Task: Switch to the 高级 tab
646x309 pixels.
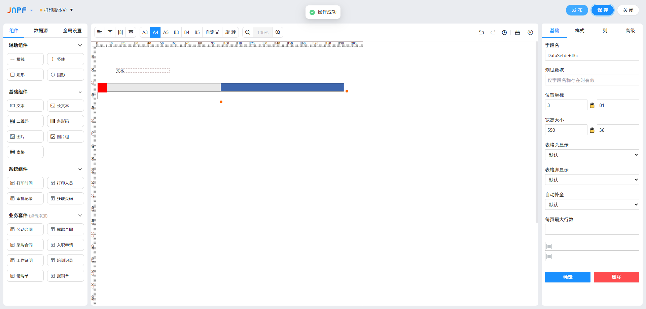Action: (x=630, y=31)
